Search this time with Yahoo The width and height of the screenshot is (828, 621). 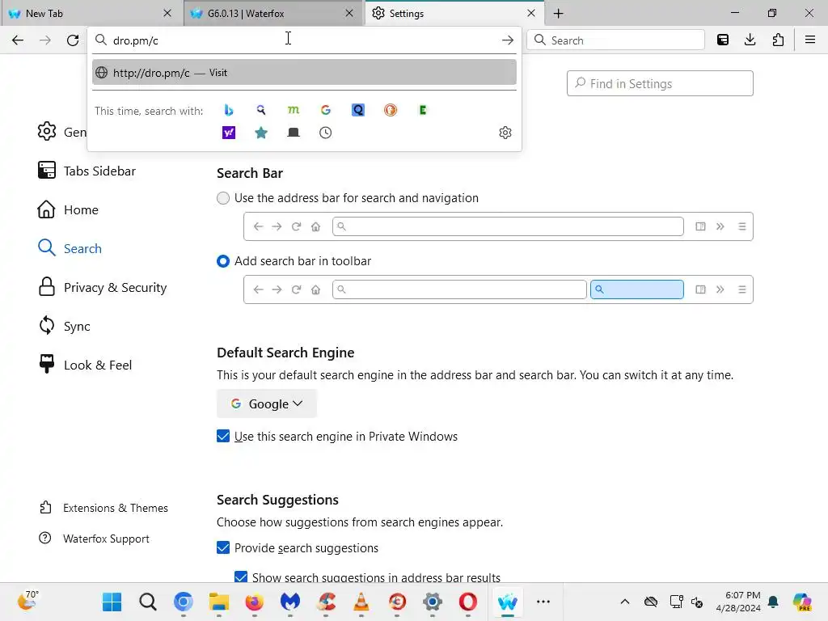coord(229,133)
